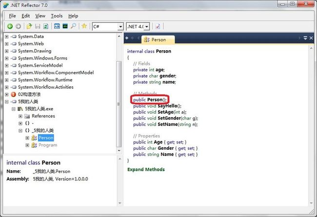This screenshot has height=217, width=317.
Task: Expand the System.ServiceModel node
Action: (x=7, y=65)
